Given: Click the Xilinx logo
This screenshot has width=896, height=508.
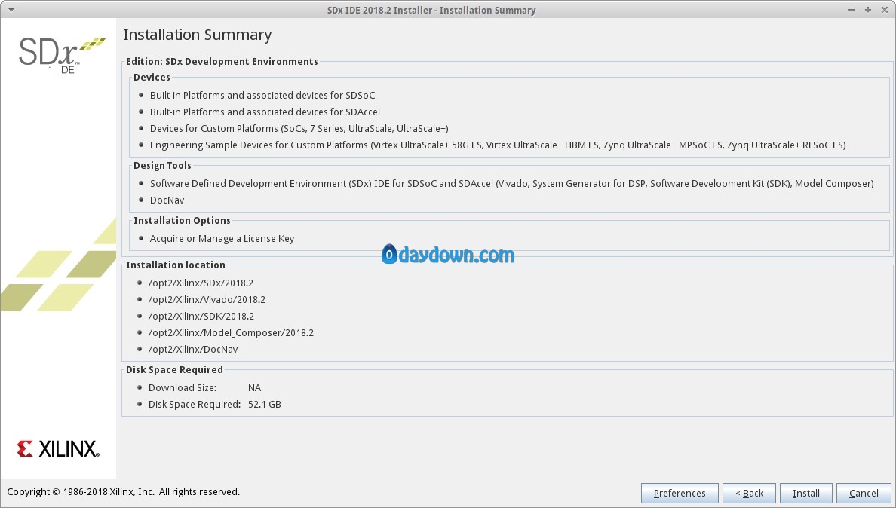Looking at the screenshot, I should tap(58, 448).
